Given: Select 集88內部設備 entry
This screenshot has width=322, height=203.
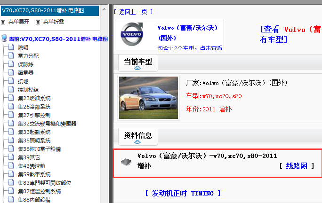Looking at the screenshot, I should point(34,200).
